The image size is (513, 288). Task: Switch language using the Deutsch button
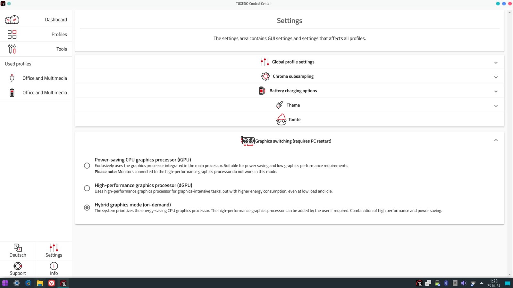click(x=18, y=251)
